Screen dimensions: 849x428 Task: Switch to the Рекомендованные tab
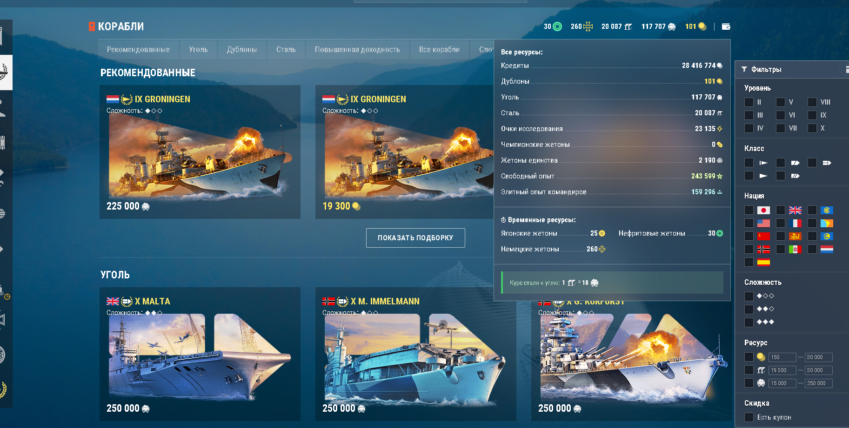pos(138,49)
